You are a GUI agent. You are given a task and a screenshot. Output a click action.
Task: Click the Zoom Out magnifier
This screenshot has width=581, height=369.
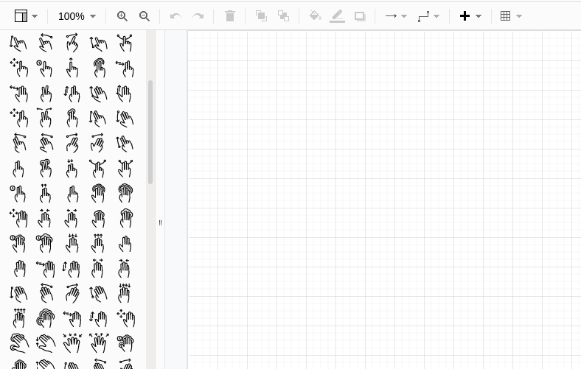click(x=144, y=16)
